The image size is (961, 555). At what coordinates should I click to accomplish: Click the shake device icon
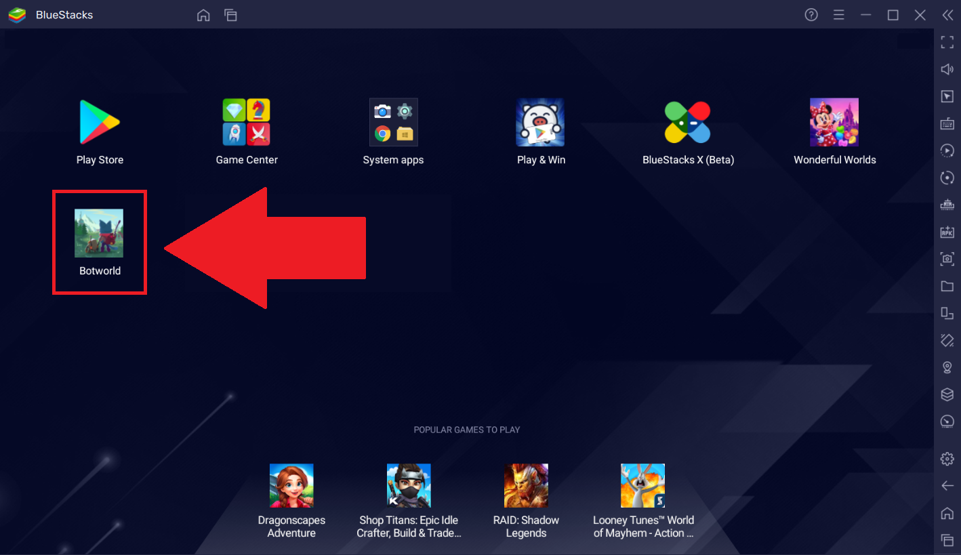point(947,340)
